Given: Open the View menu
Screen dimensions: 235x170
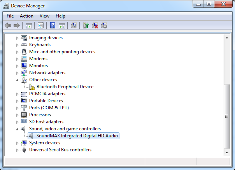Looking at the screenshot, I should click(44, 16).
